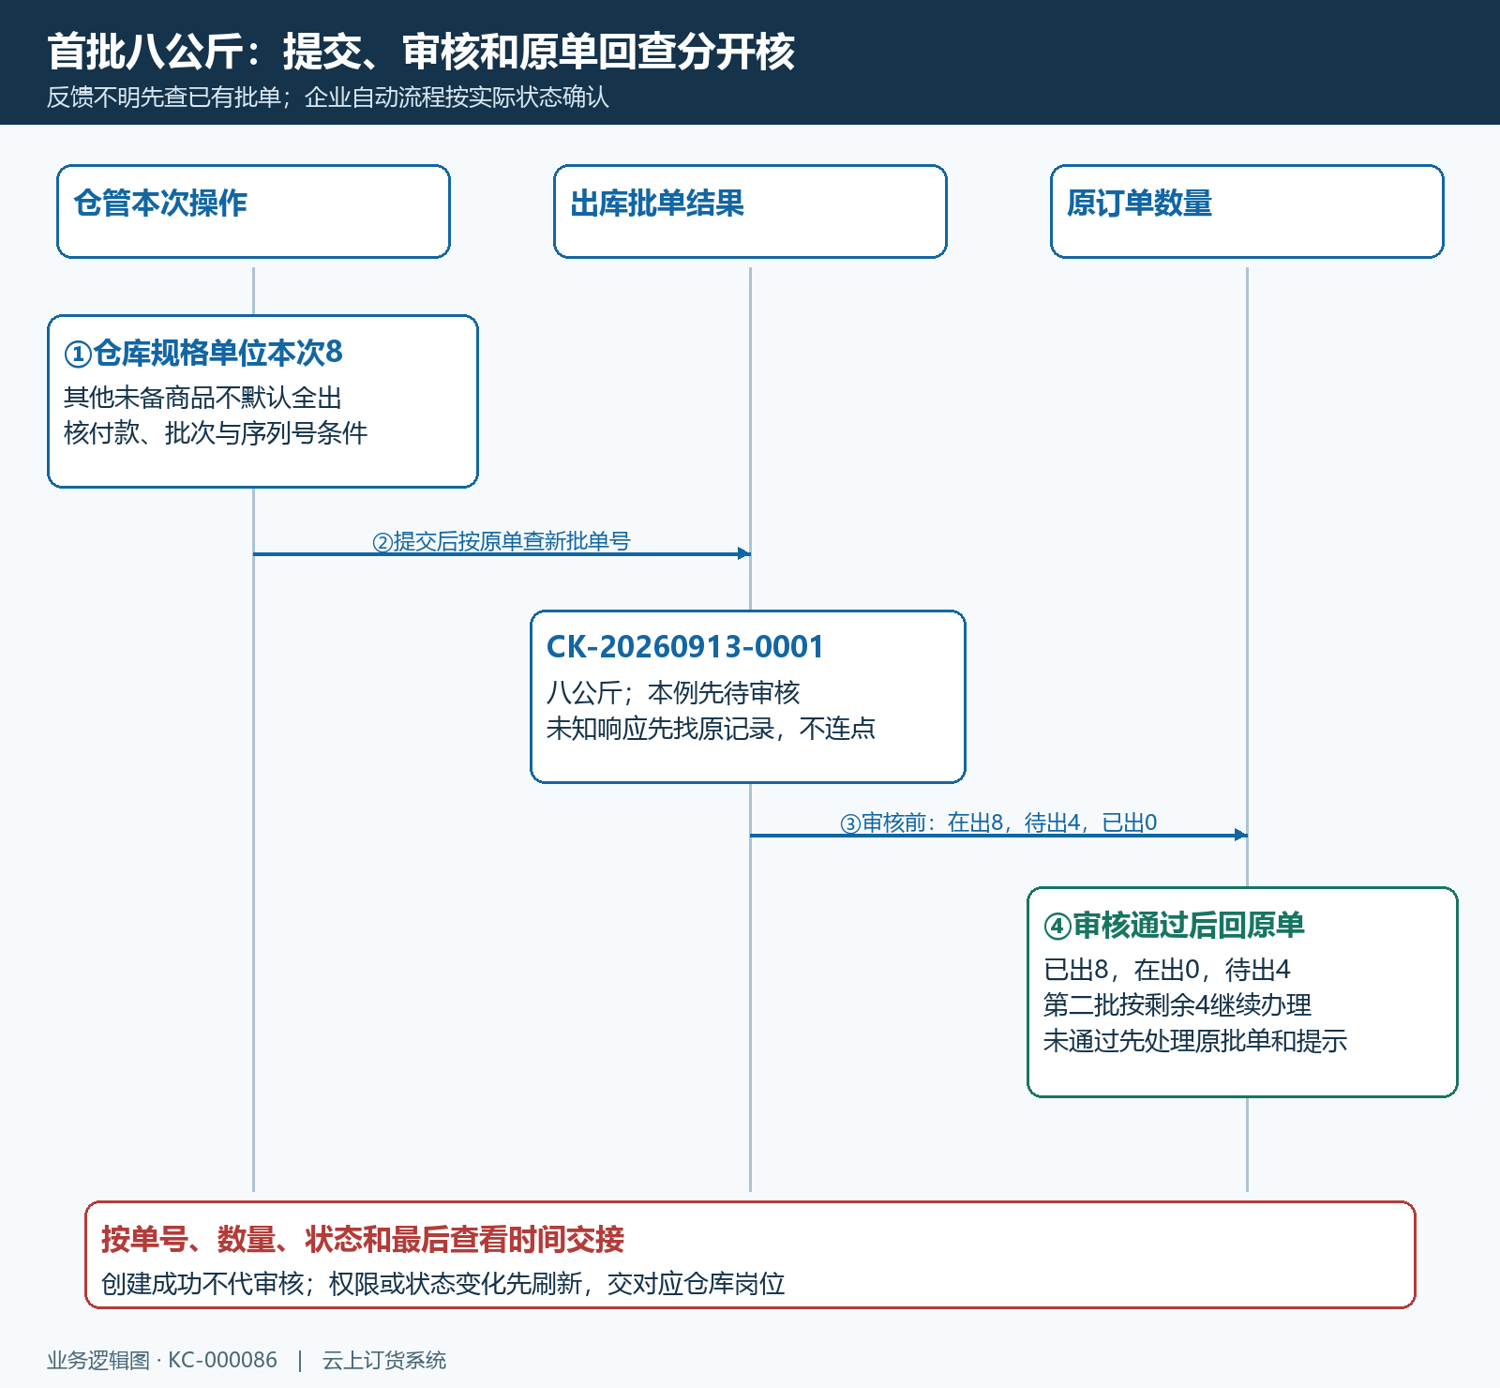Click the heading ①仓库规格单位本次8

(203, 353)
